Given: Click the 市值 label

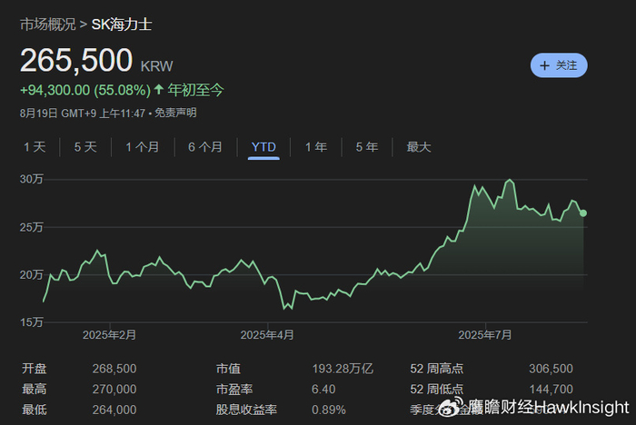Looking at the screenshot, I should [228, 369].
